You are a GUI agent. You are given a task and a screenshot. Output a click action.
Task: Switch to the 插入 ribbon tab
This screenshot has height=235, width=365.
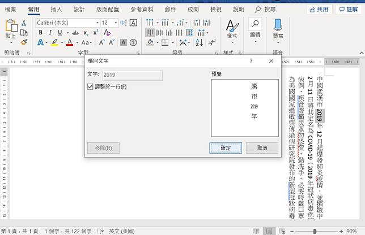56,9
